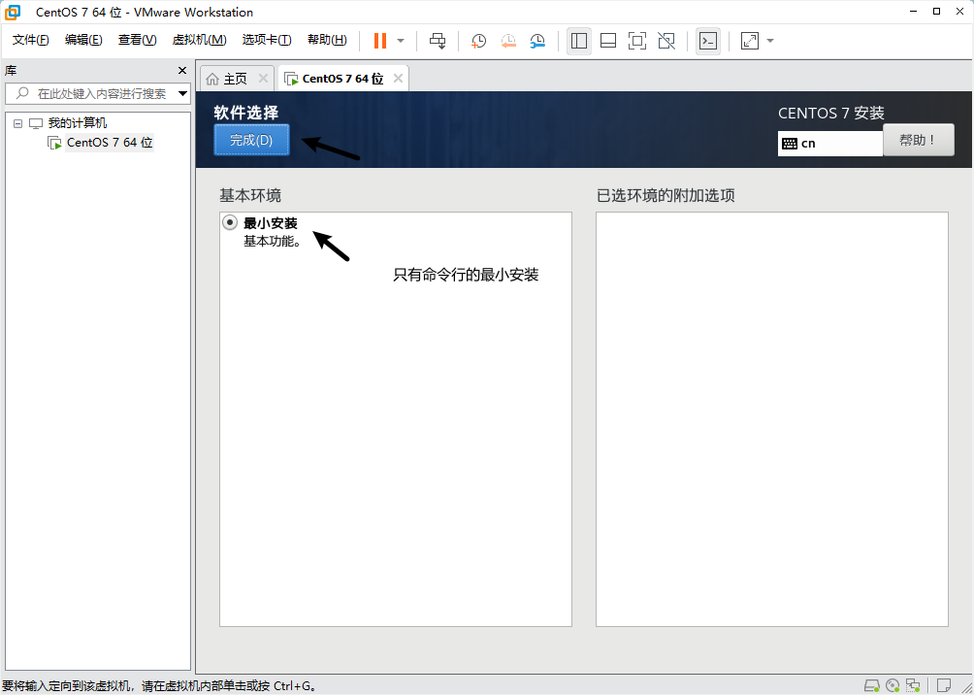This screenshot has height=695, width=974.
Task: Open the 编辑(E) menu
Action: [x=83, y=41]
